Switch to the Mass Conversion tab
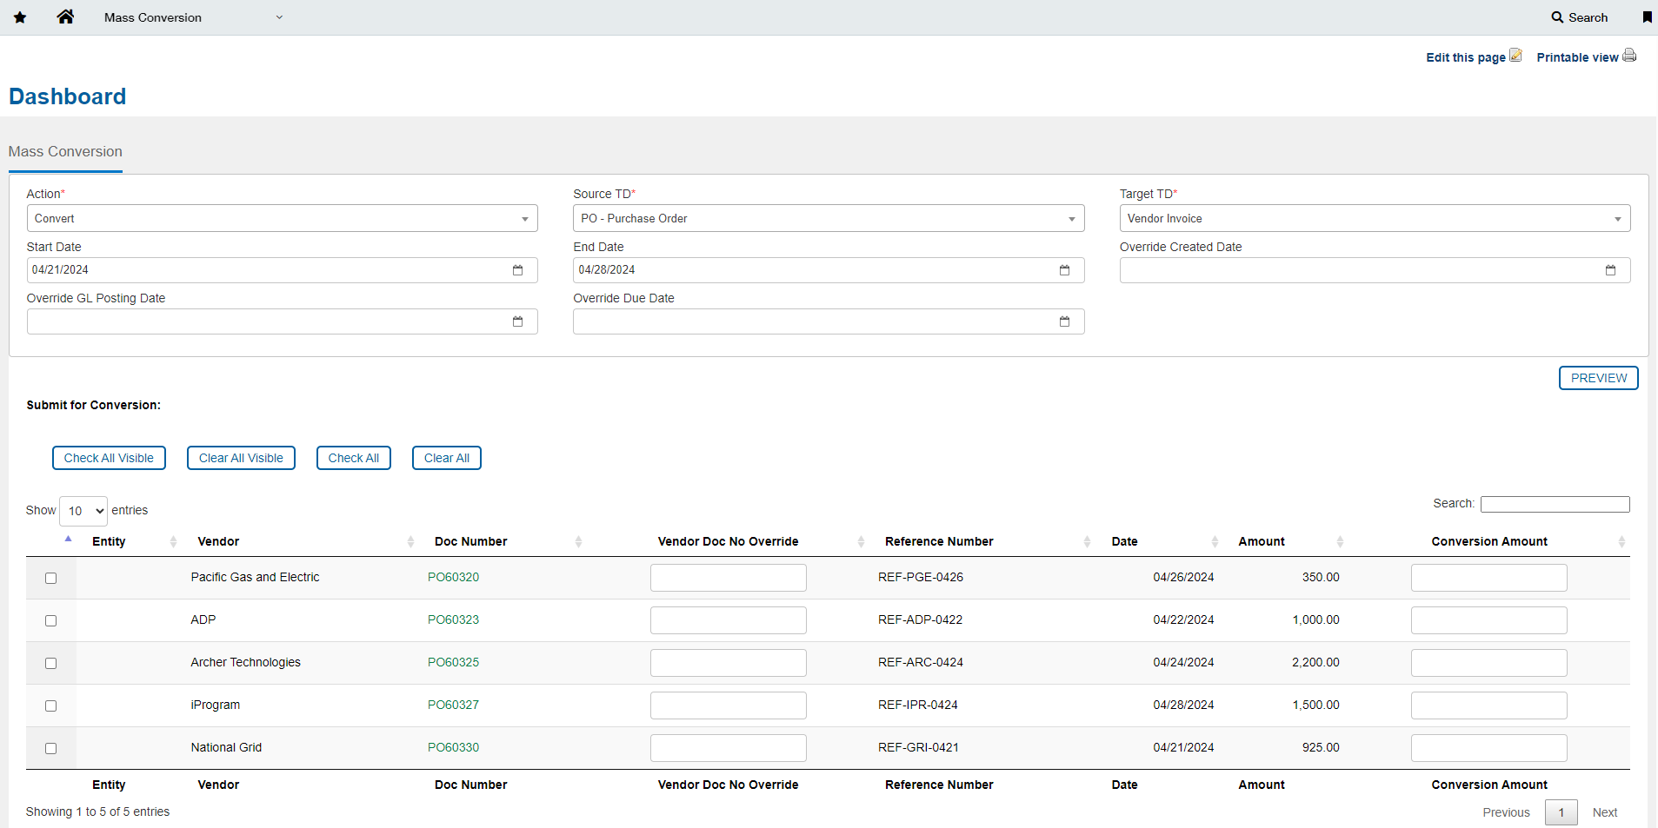 pyautogui.click(x=65, y=152)
